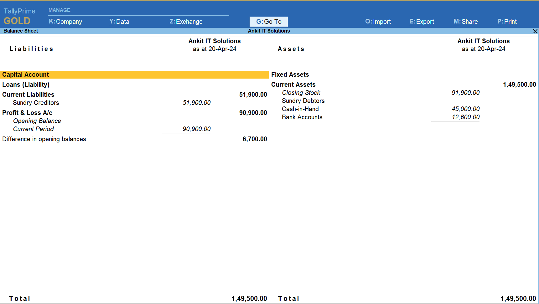Click the G: Go To button
The height and width of the screenshot is (304, 539).
tap(268, 22)
